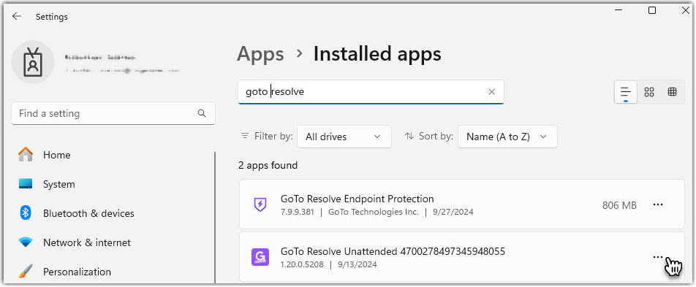The height and width of the screenshot is (287, 696).
Task: Clear the goto resolve search text
Action: click(x=491, y=92)
